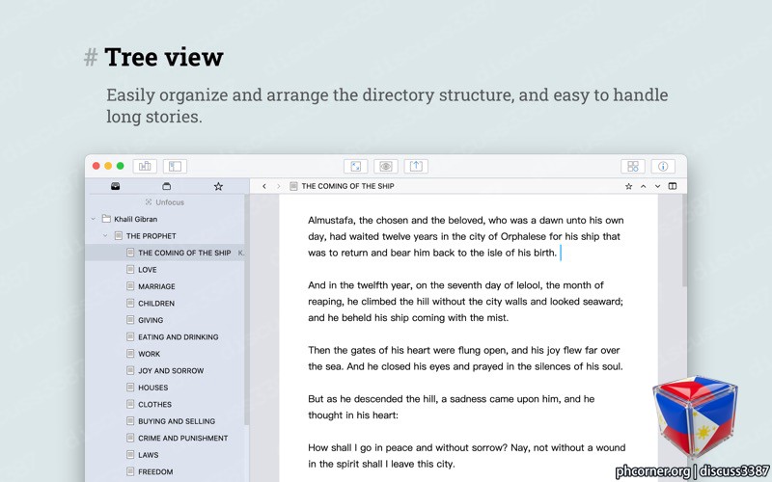Screen dimensions: 772x482
Task: Open the CHILDREN chapter
Action: tap(156, 304)
